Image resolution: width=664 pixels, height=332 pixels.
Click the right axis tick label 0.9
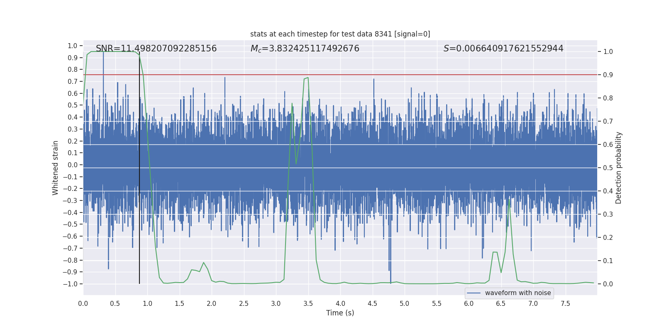(608, 75)
